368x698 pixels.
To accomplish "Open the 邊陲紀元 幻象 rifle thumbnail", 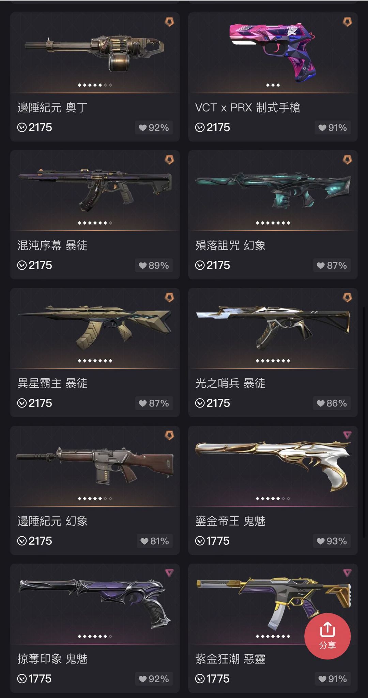I will point(95,465).
